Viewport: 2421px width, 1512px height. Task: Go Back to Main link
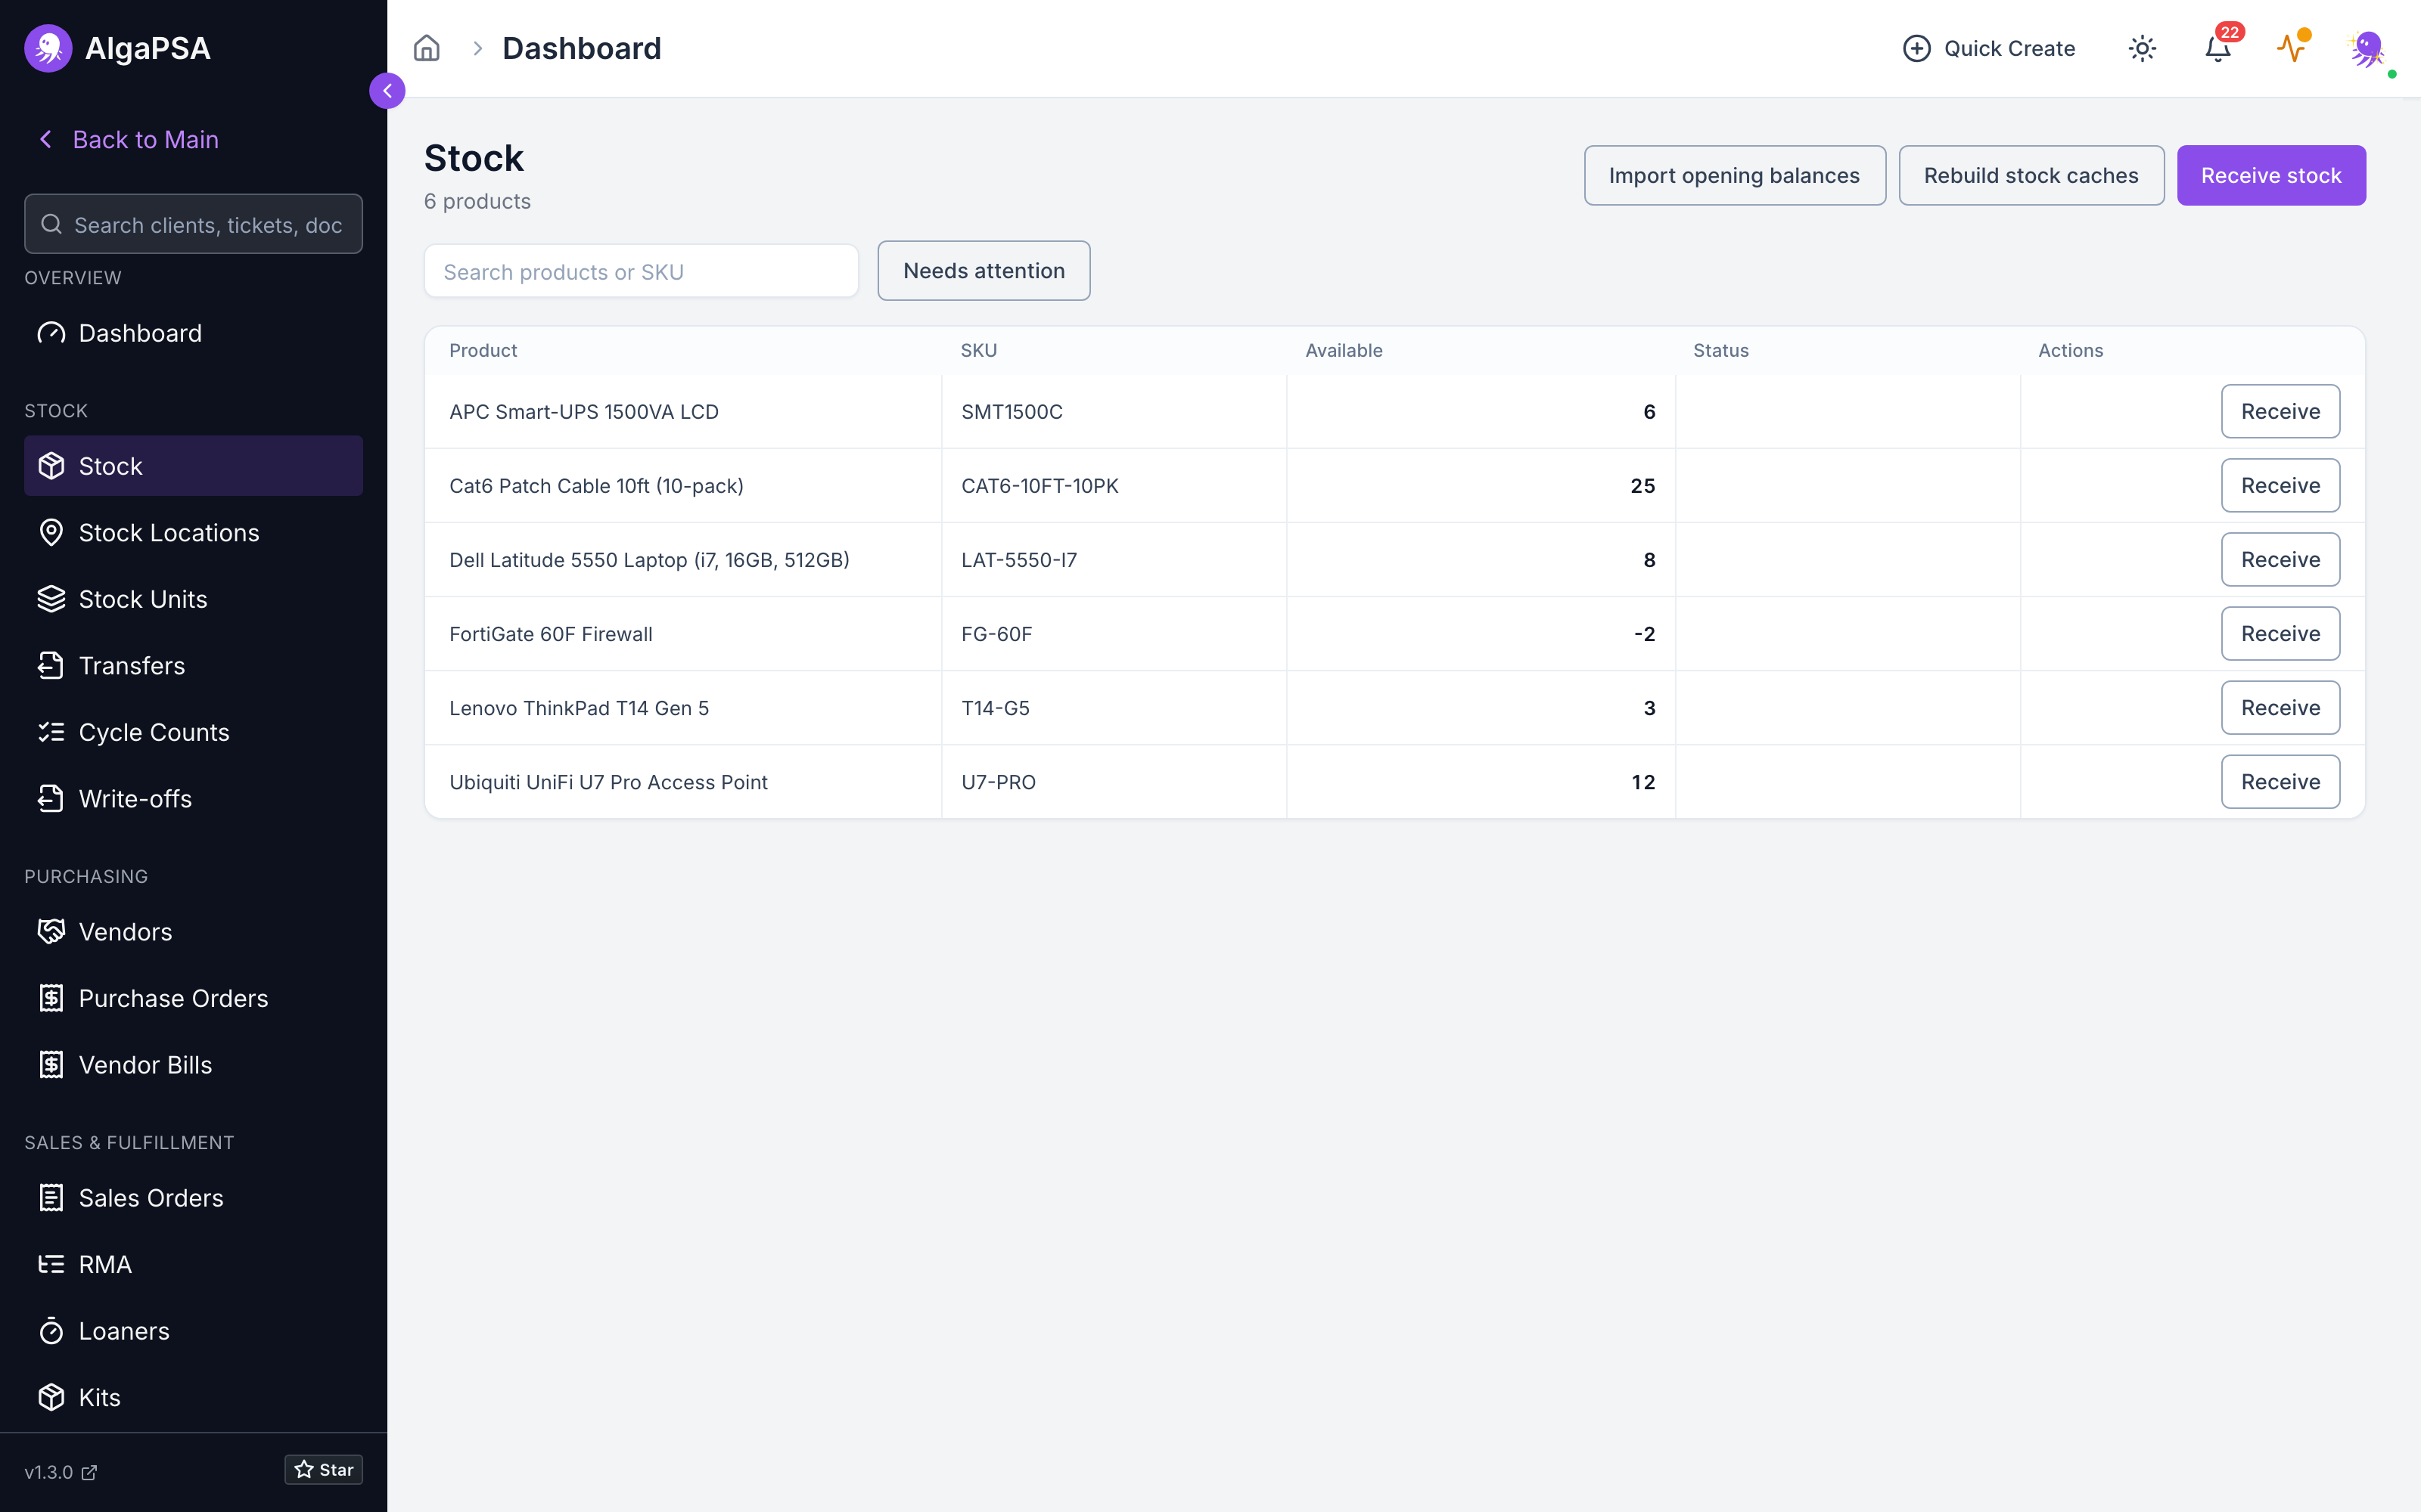coord(145,139)
